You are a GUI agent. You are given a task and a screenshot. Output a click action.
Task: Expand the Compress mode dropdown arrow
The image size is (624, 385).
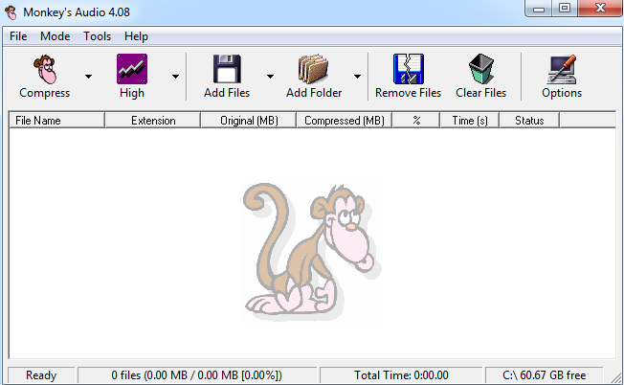click(88, 76)
